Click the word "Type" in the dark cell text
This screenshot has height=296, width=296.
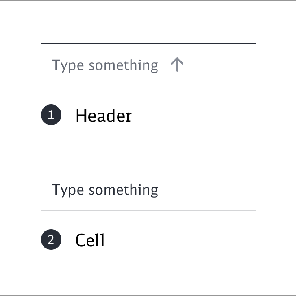coord(68,190)
